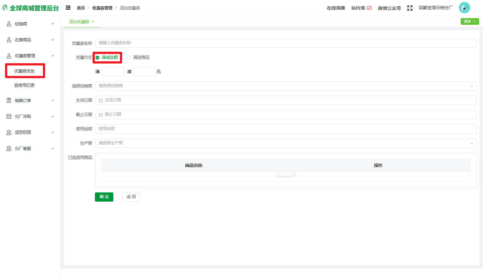Click the 分厂采购 store icon
Image resolution: width=483 pixels, height=277 pixels.
tap(9, 116)
